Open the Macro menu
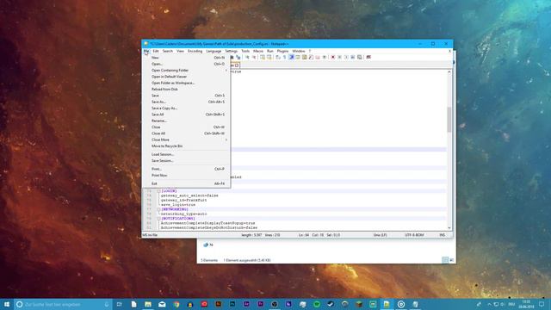Image resolution: width=551 pixels, height=310 pixels. coord(258,52)
